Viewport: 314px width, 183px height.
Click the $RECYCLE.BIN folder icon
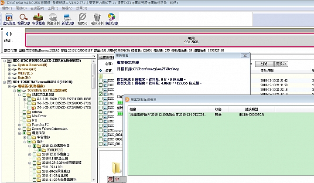point(29,95)
